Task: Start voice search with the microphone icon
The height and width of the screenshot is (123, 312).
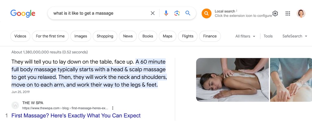Action: pos(166,13)
